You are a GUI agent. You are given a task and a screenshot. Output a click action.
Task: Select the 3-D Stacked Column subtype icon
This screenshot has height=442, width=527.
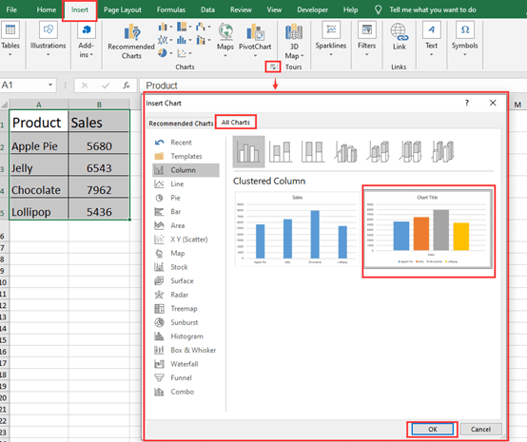point(378,151)
